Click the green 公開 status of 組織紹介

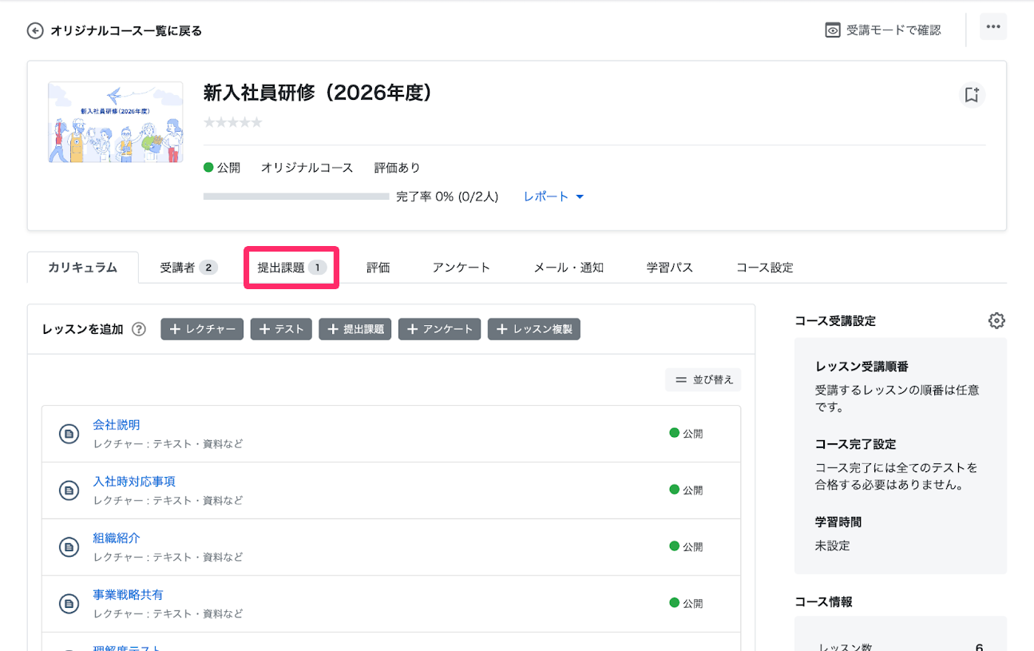(686, 547)
